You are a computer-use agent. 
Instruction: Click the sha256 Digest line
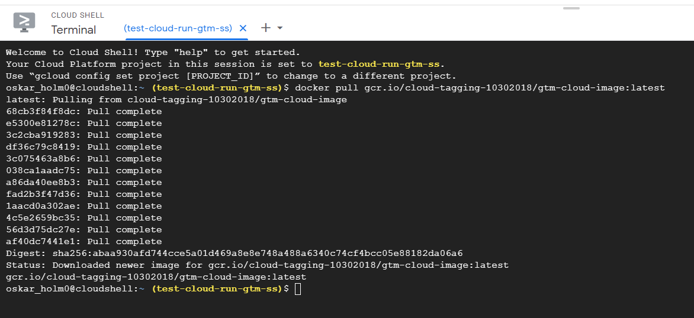point(234,254)
